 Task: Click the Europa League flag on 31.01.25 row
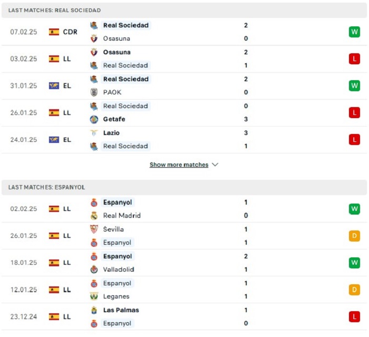pyautogui.click(x=54, y=86)
